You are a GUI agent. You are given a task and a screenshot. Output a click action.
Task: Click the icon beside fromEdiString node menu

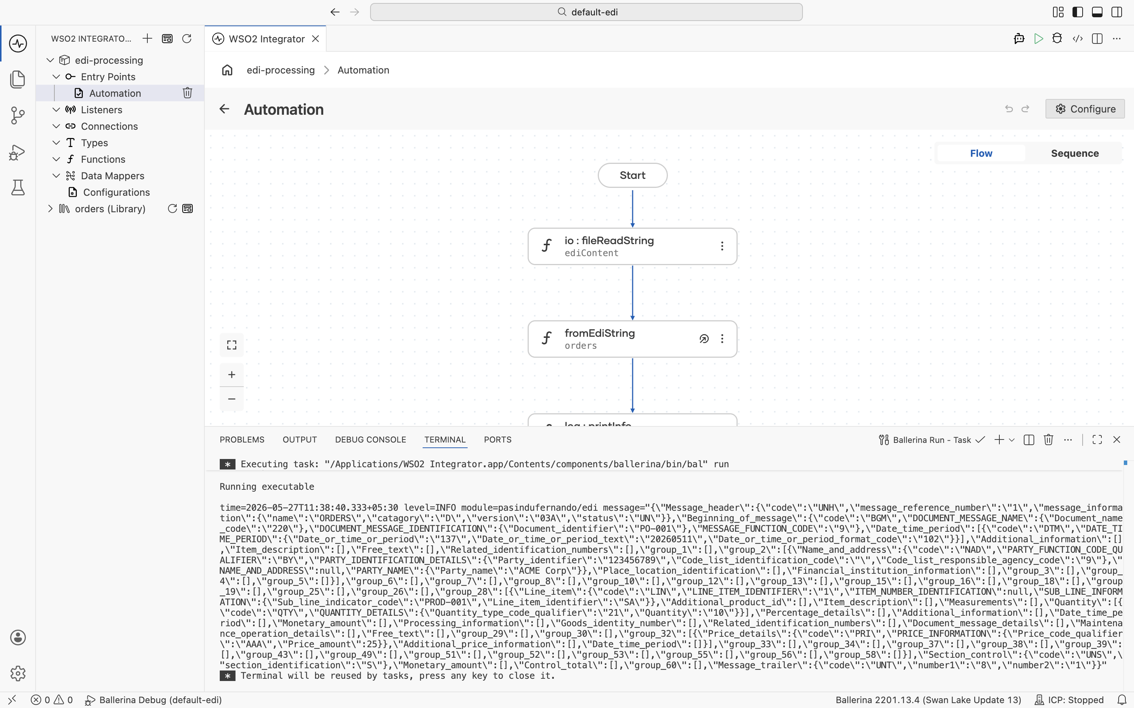pos(704,339)
